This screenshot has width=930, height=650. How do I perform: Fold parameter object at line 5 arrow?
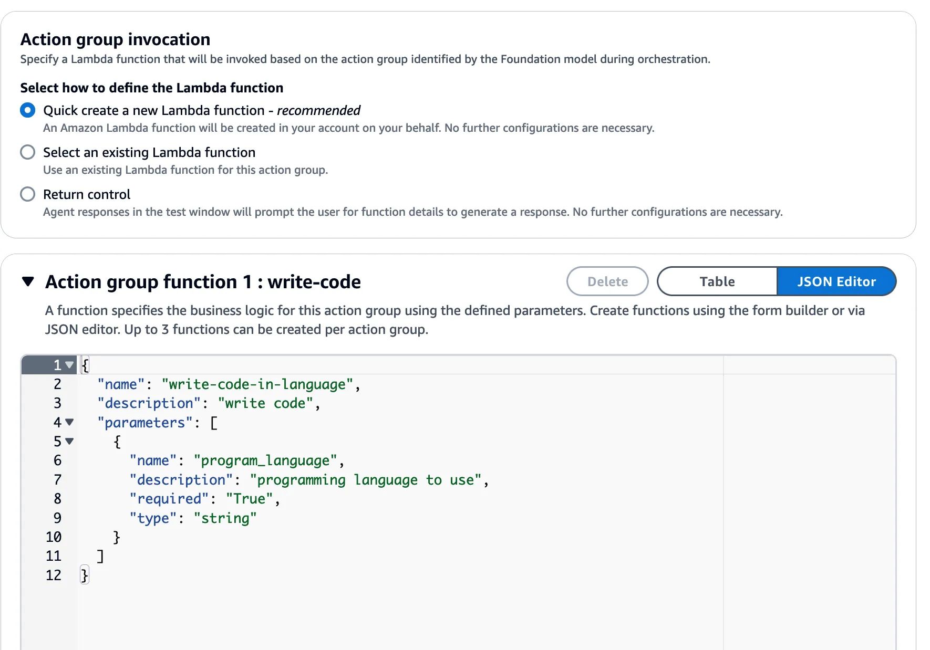(x=69, y=442)
